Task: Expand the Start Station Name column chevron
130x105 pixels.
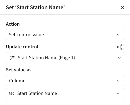Action: pos(118,93)
